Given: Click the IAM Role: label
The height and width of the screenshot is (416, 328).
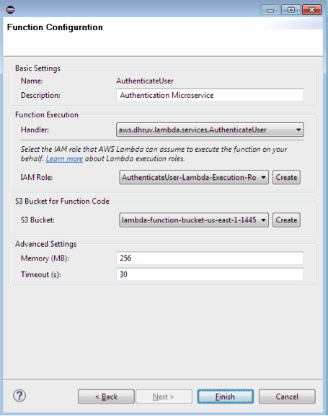Looking at the screenshot, I should tap(37, 177).
